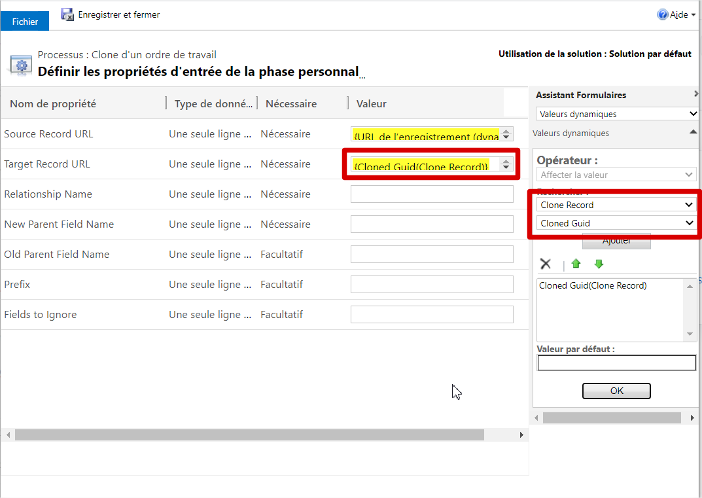Click the Enregistrer et fermer save icon

click(x=67, y=14)
